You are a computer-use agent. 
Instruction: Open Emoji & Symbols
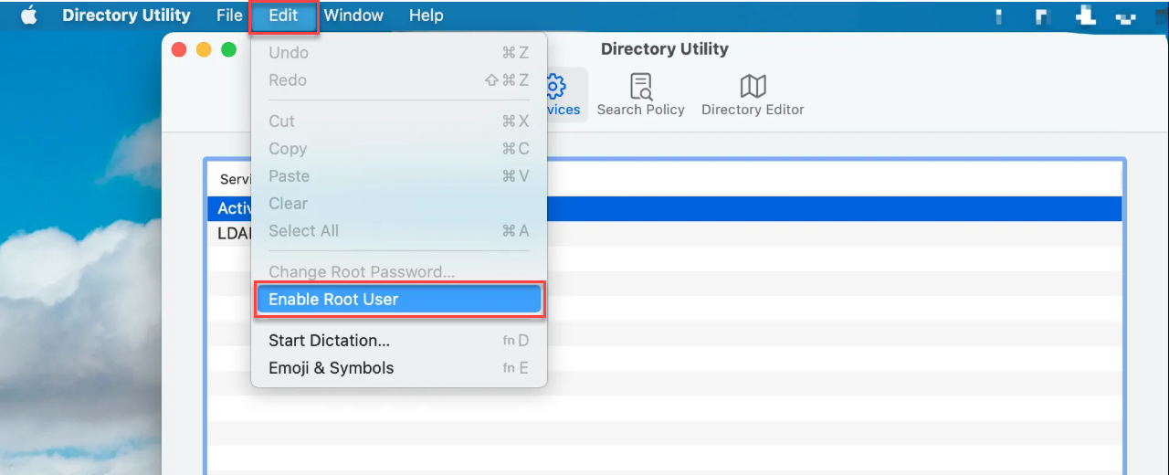pos(399,368)
